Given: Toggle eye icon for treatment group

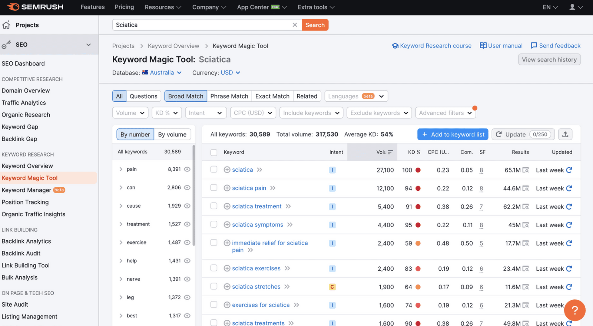Looking at the screenshot, I should coord(187,224).
